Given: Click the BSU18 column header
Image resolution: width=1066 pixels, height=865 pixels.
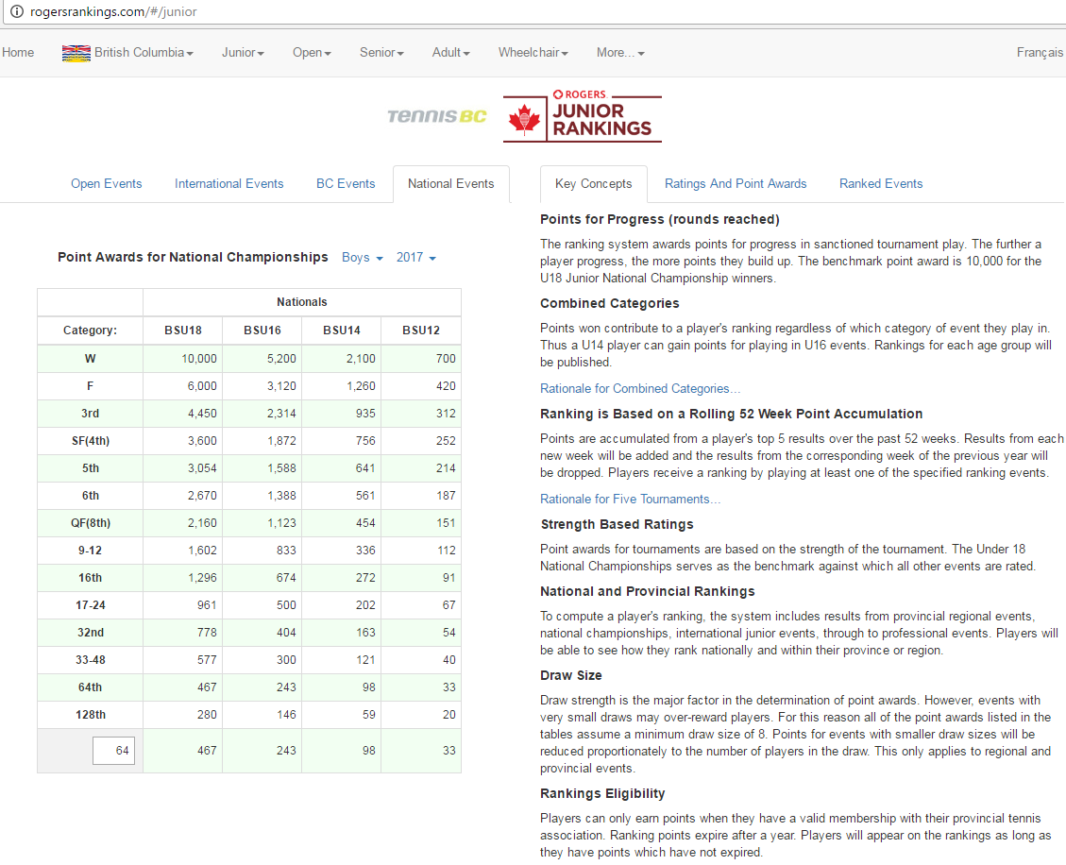Looking at the screenshot, I should (183, 331).
